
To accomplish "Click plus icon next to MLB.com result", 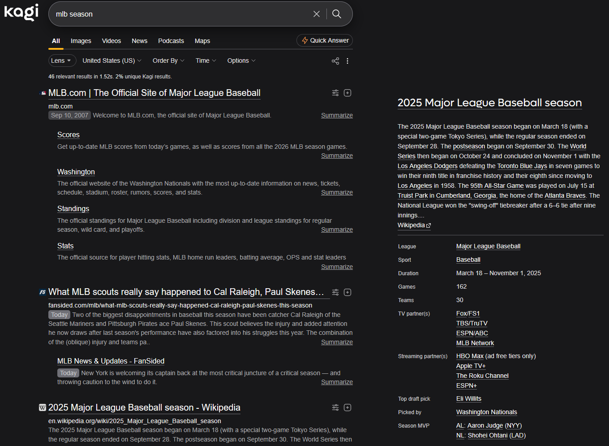I will (x=347, y=93).
